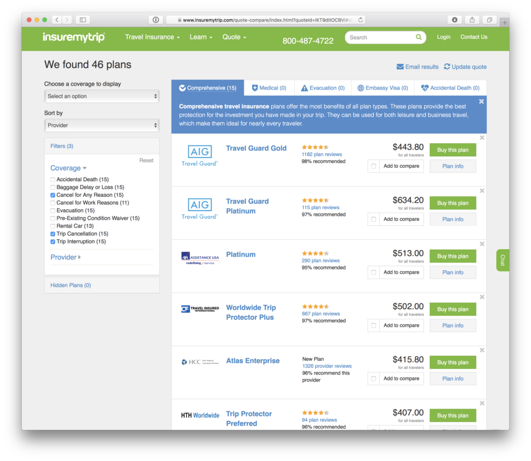Check the Rental Car filter
The image size is (531, 461).
click(x=53, y=226)
